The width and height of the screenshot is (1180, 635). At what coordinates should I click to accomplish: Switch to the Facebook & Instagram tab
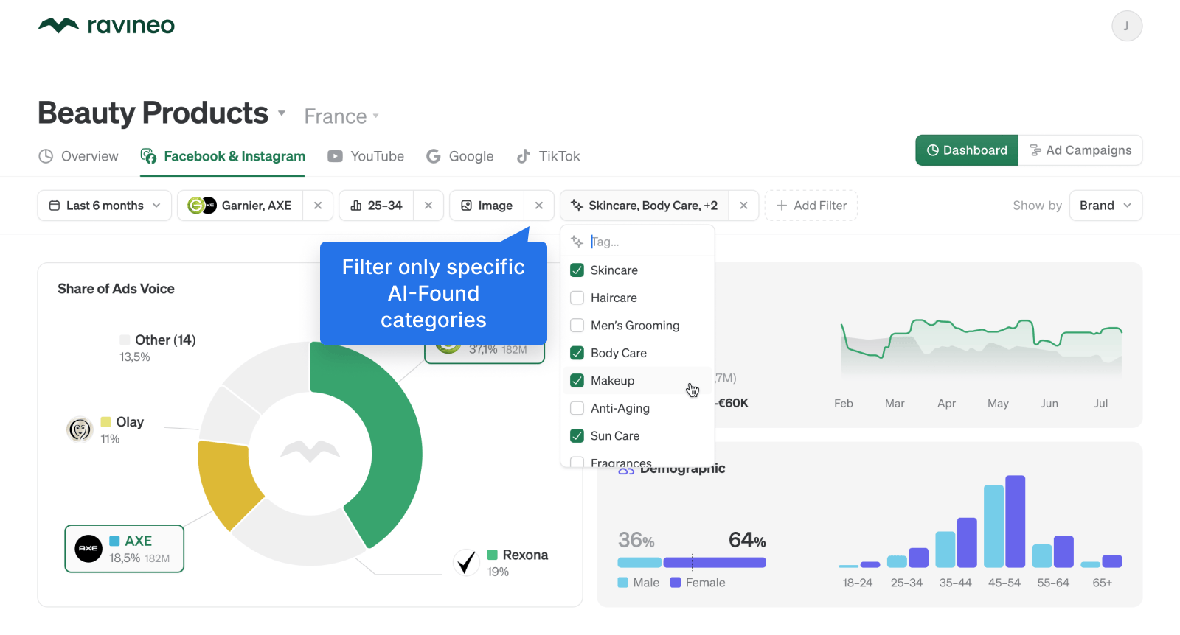pyautogui.click(x=223, y=156)
